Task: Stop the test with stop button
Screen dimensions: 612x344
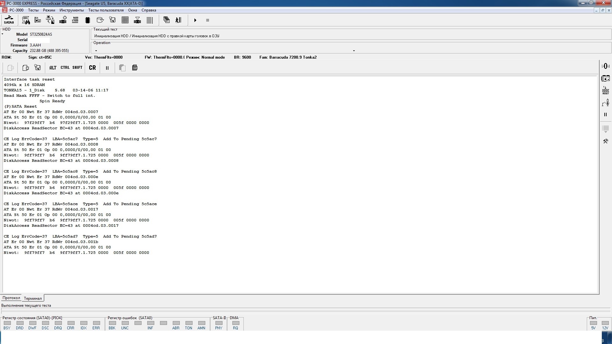Action: 208,20
